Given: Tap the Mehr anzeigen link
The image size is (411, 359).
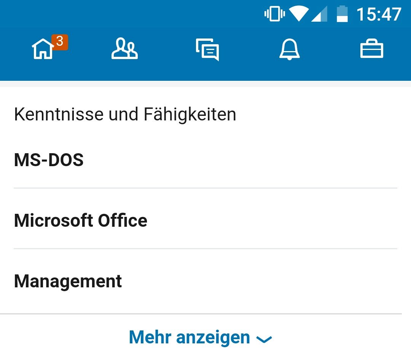Looking at the screenshot, I should click(190, 337).
